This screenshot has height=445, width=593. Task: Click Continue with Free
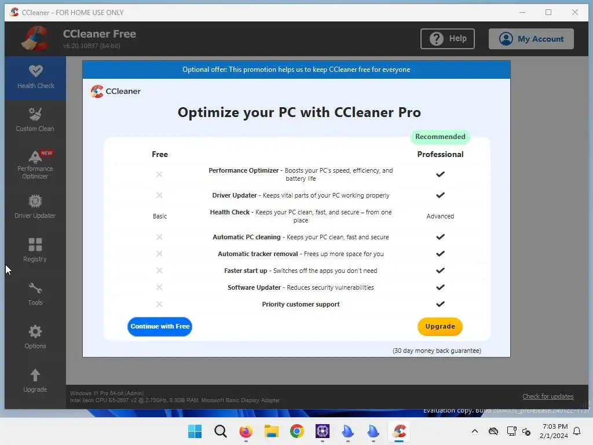click(x=160, y=326)
